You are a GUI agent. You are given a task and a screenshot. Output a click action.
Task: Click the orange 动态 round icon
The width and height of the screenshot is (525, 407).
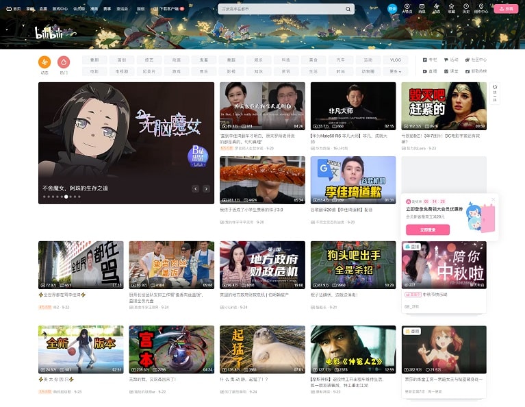point(44,62)
